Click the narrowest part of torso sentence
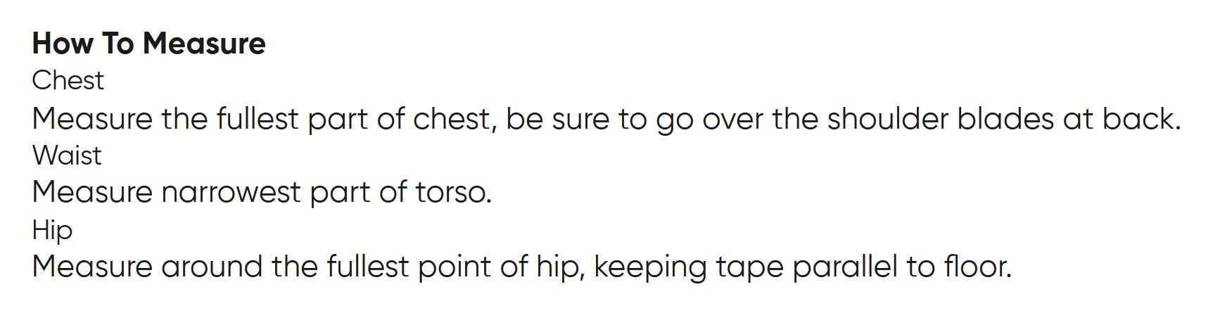Screen dimensions: 1232x332 pos(261,193)
